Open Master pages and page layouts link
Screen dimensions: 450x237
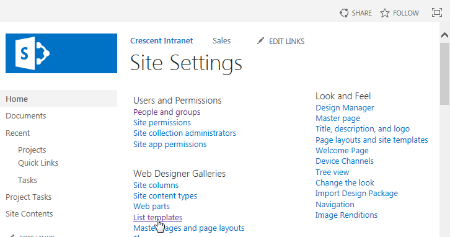[x=189, y=228]
